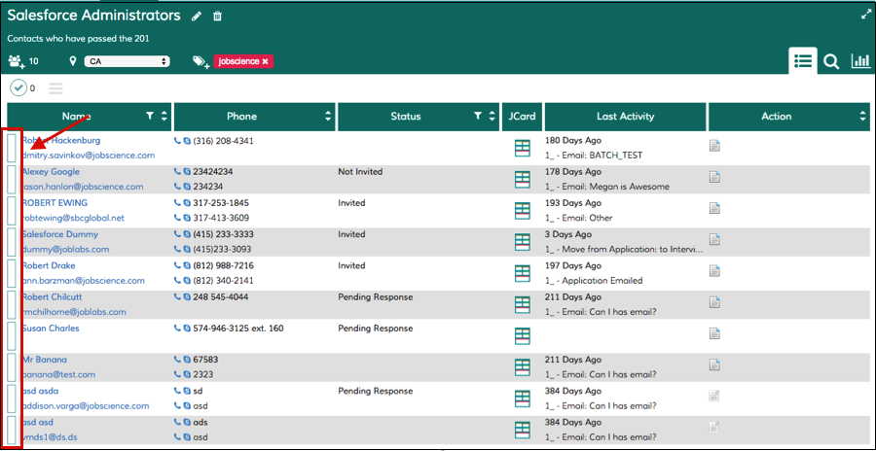Sort by the Phone column arrows
The image size is (876, 451).
click(328, 116)
